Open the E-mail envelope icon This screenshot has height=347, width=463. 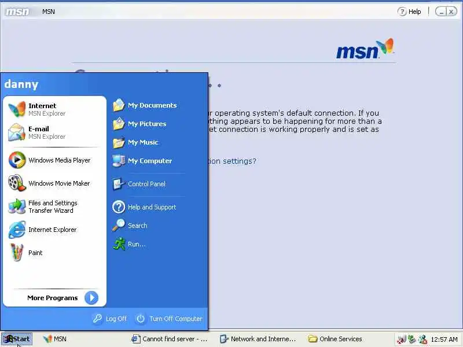pos(17,132)
